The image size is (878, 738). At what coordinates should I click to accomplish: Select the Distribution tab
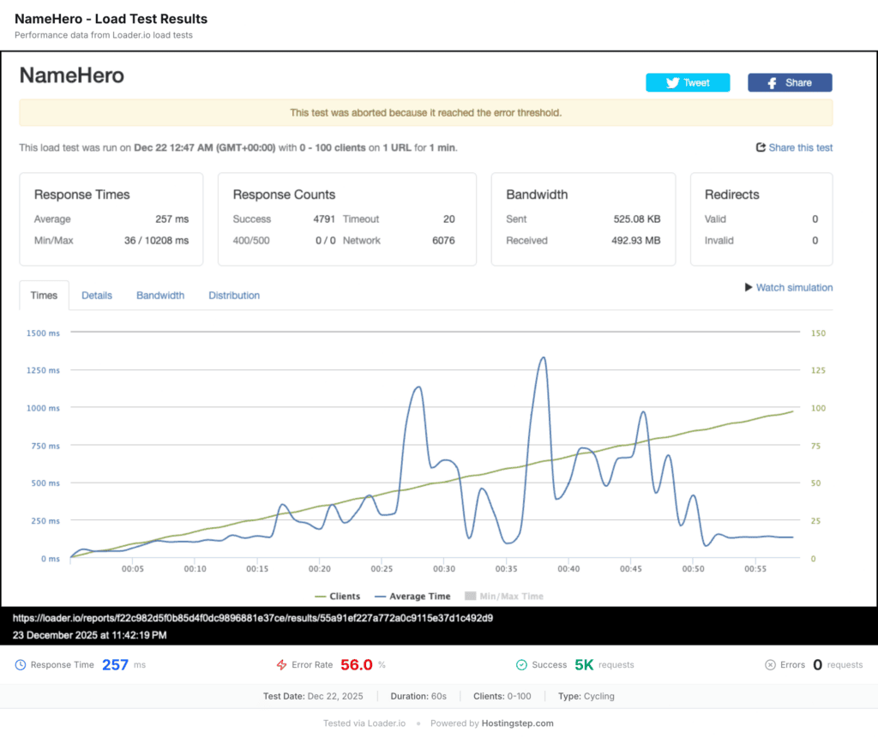tap(234, 295)
